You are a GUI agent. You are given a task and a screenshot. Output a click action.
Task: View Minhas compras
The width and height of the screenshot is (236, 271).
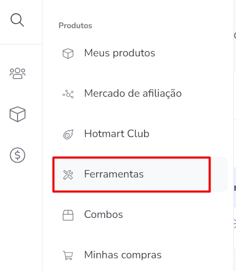(123, 255)
